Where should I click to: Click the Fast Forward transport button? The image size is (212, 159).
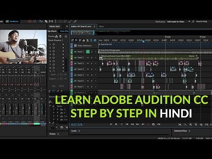coord(137,124)
